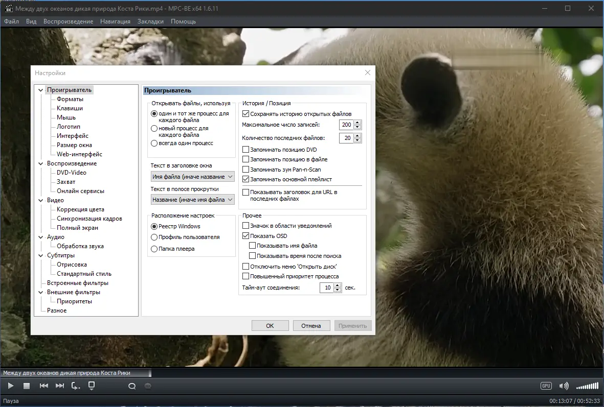Collapse the Проигрыватель tree node
604x407 pixels.
click(40, 90)
